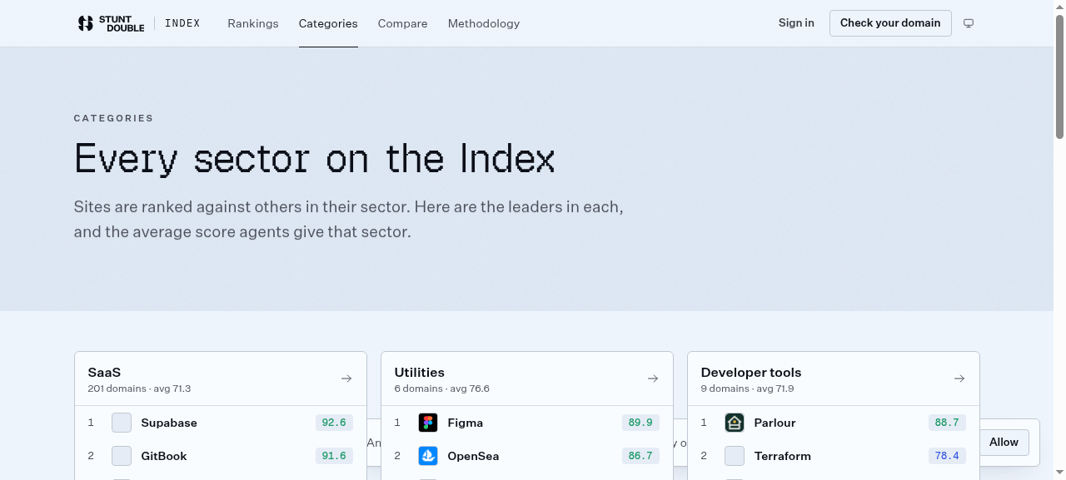
Task: Click '201 domains · avg 71.3' text
Action: click(139, 388)
